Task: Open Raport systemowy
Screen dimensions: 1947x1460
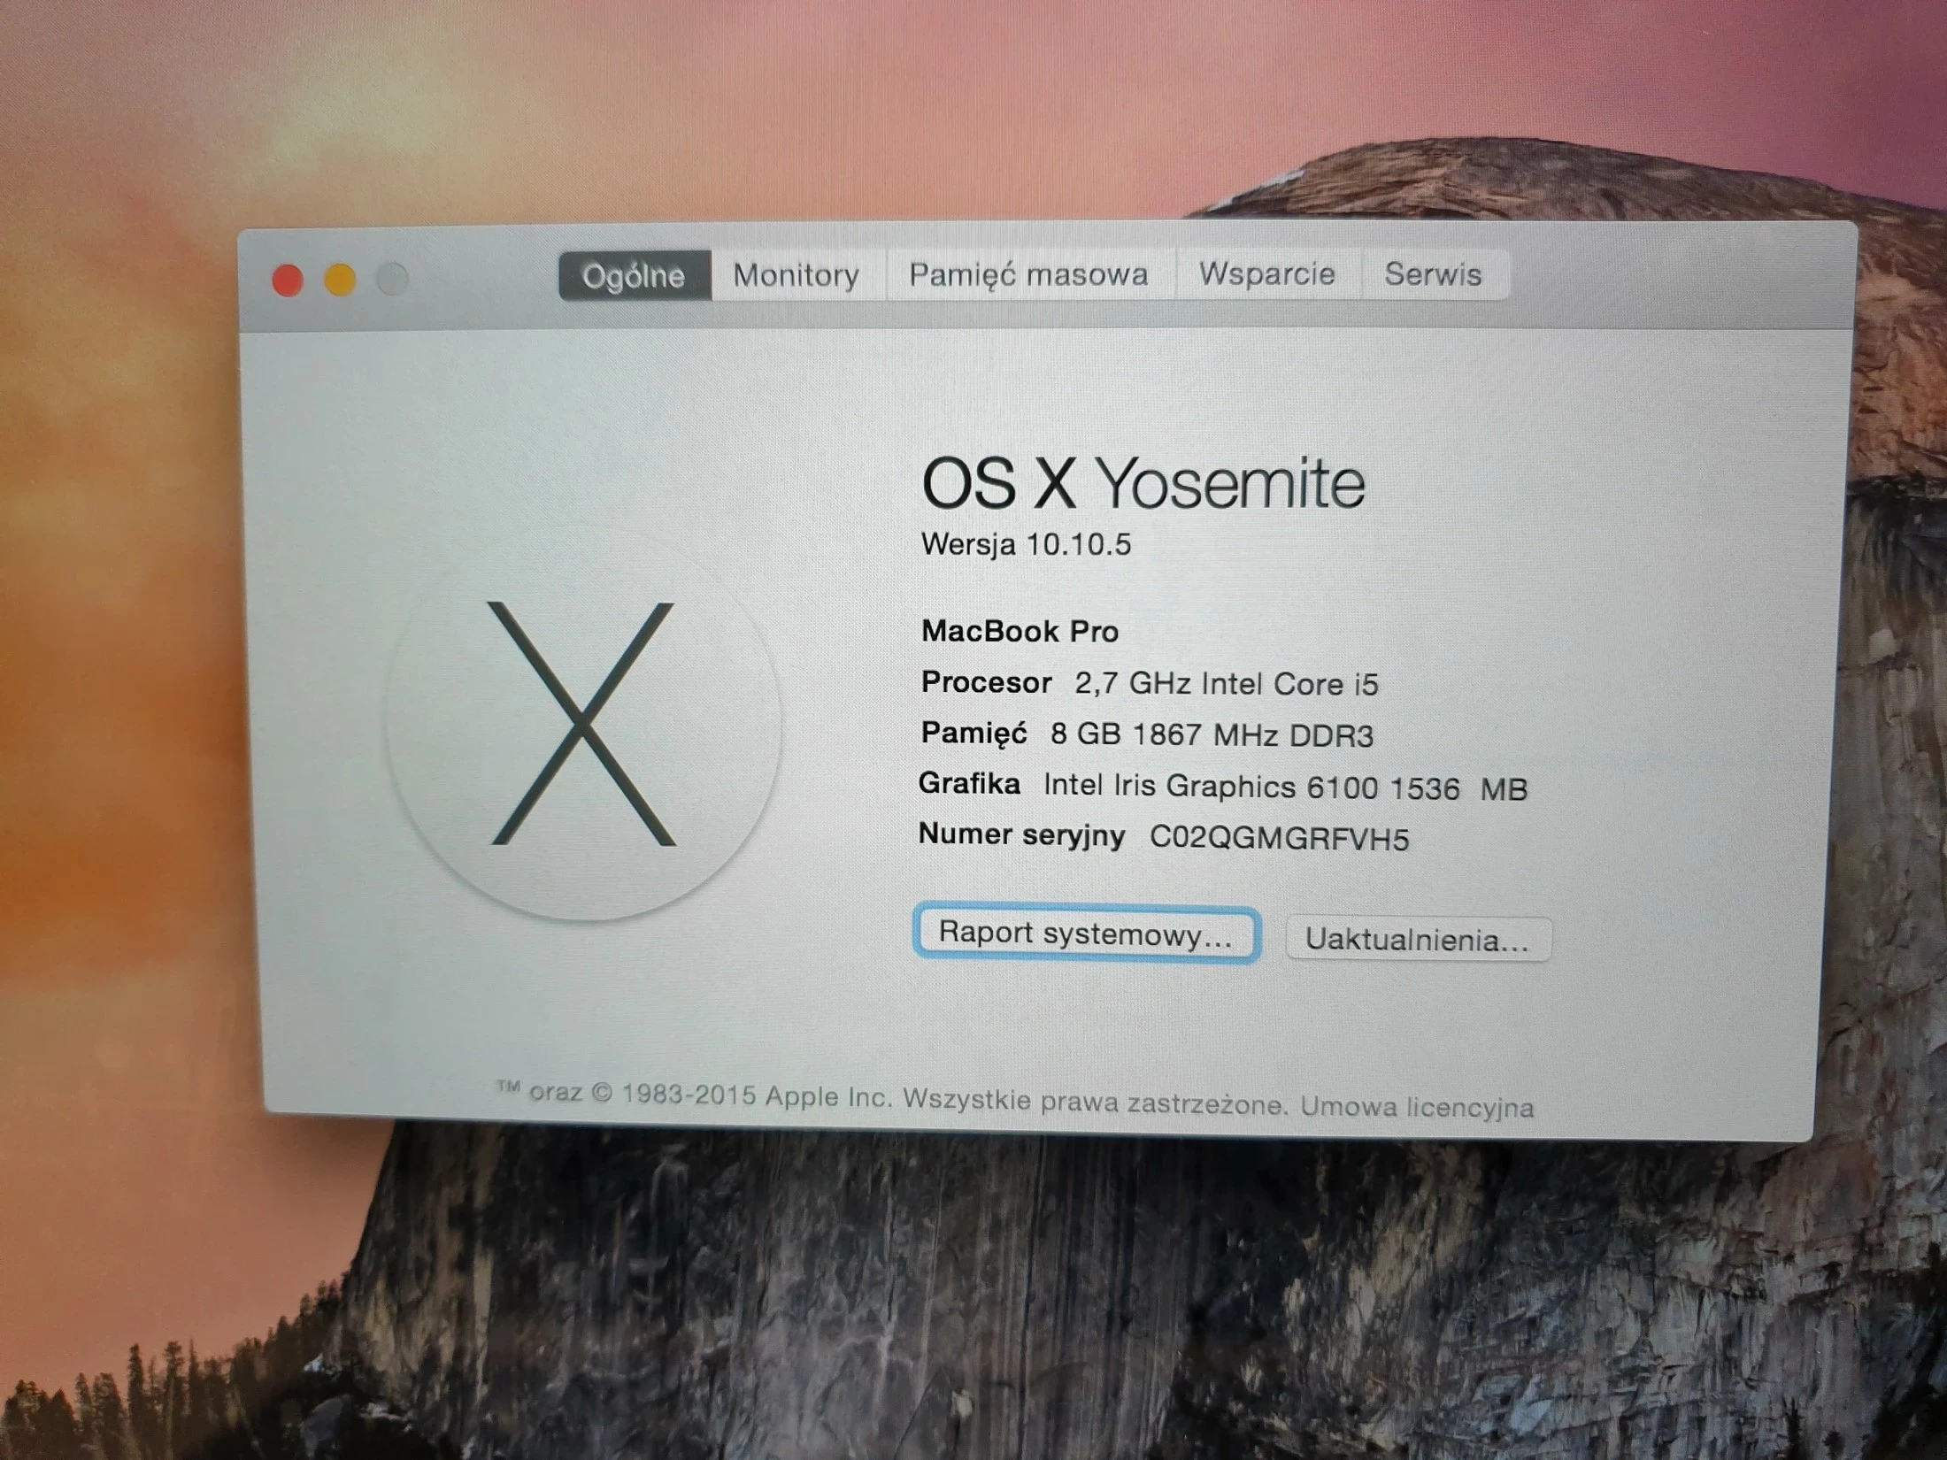Action: coord(1086,934)
